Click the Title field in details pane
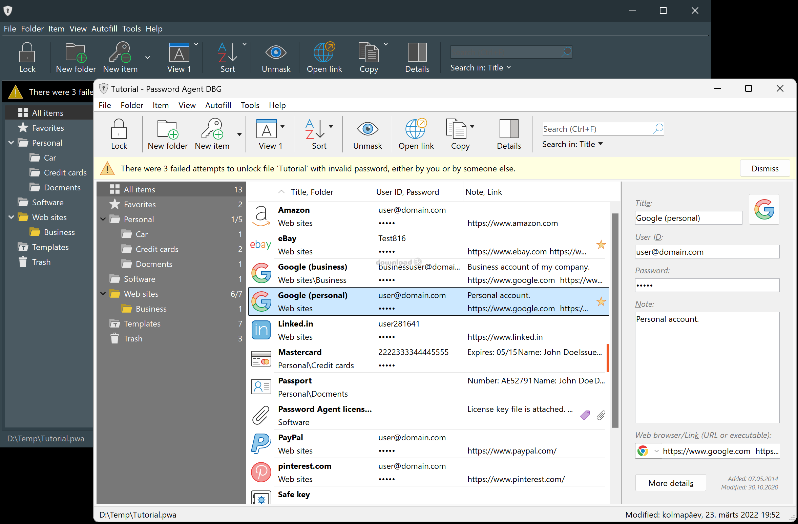 click(x=688, y=218)
